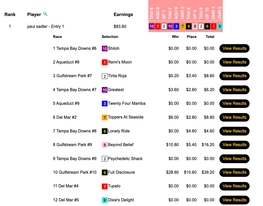View Results for Gulfstream Park #10
263x206 pixels.
234,172
